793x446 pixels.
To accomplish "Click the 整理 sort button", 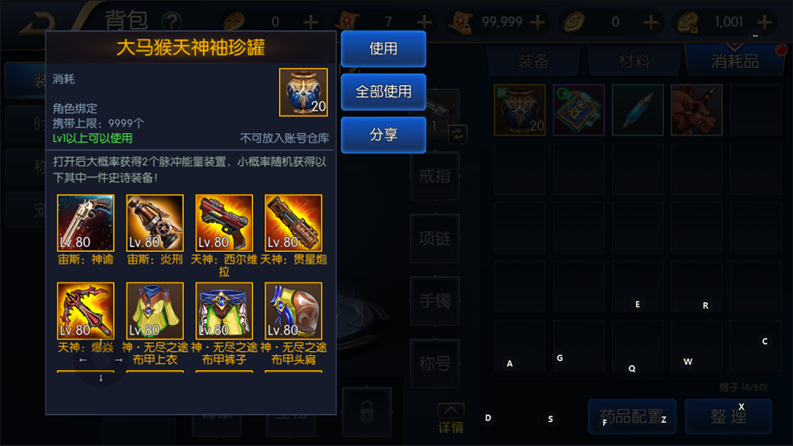I will coord(729,416).
